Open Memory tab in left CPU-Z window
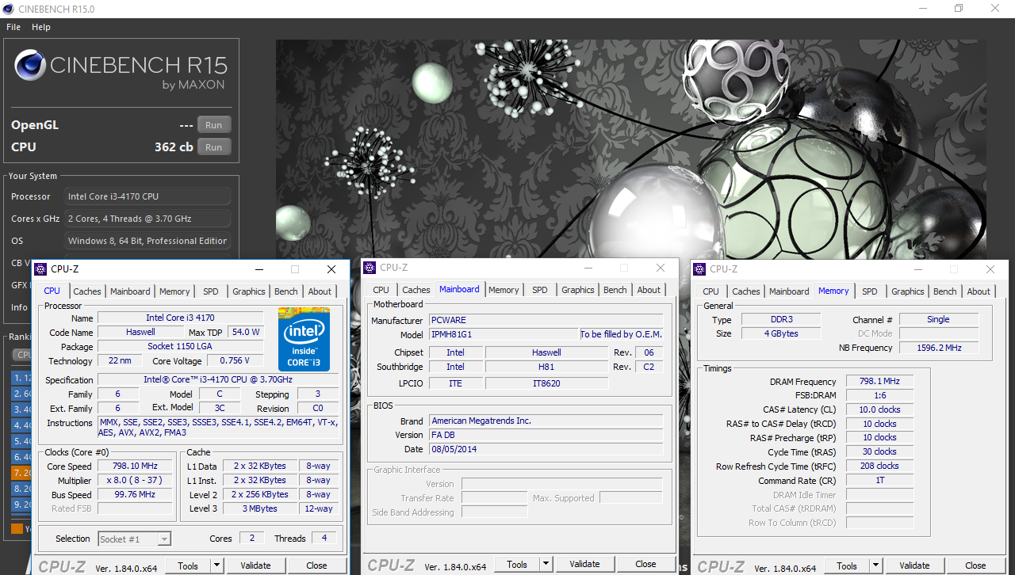Screen dimensions: 1015x575 [174, 291]
